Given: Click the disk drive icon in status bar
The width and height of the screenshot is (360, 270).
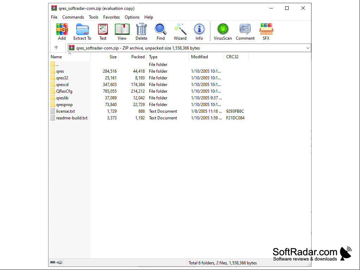Looking at the screenshot, I should pyautogui.click(x=53, y=262).
